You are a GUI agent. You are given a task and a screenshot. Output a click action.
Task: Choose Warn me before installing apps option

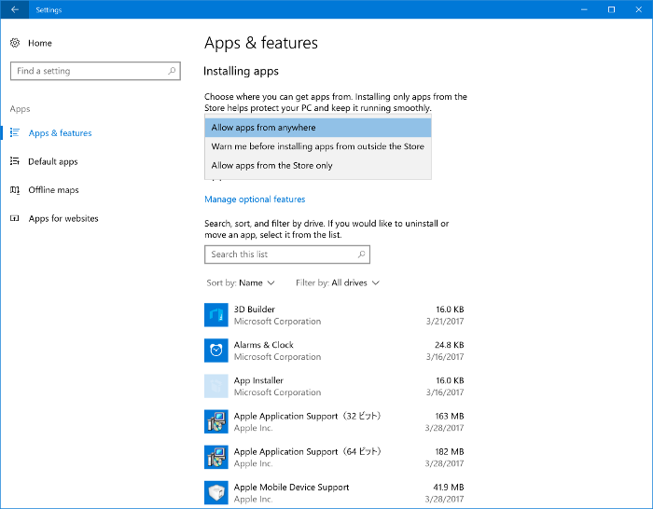click(318, 146)
